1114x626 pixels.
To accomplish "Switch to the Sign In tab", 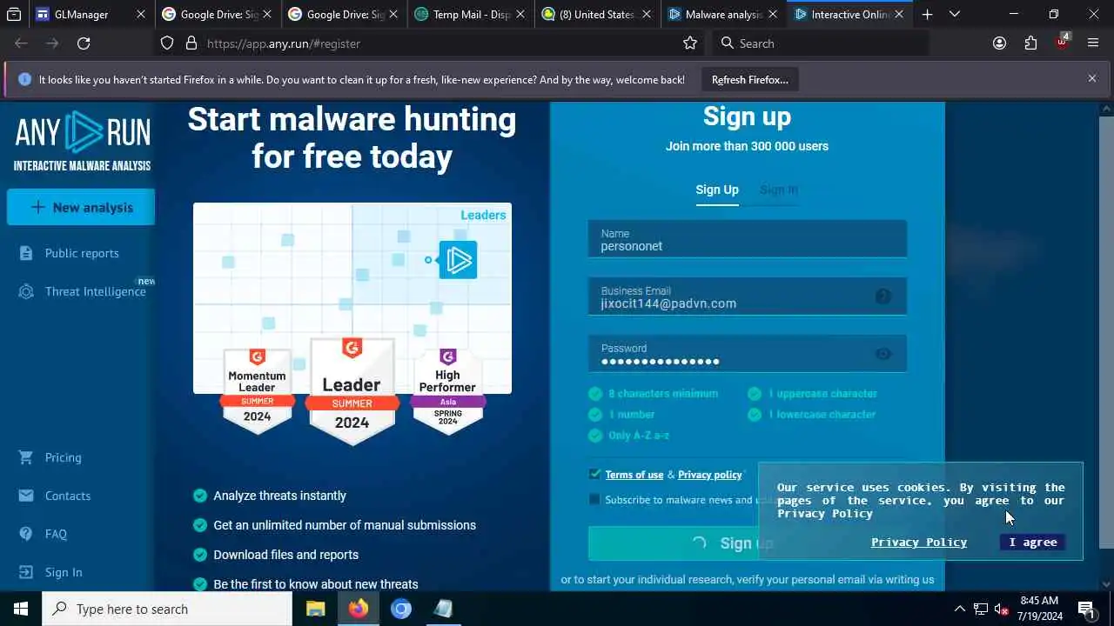I will (x=778, y=190).
